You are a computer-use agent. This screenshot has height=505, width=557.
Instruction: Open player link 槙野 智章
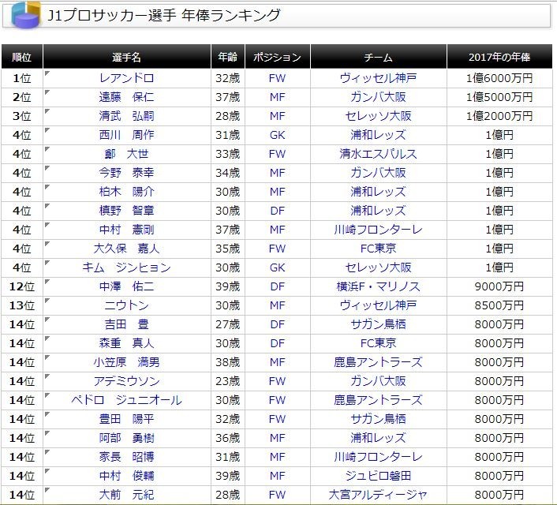coord(127,211)
